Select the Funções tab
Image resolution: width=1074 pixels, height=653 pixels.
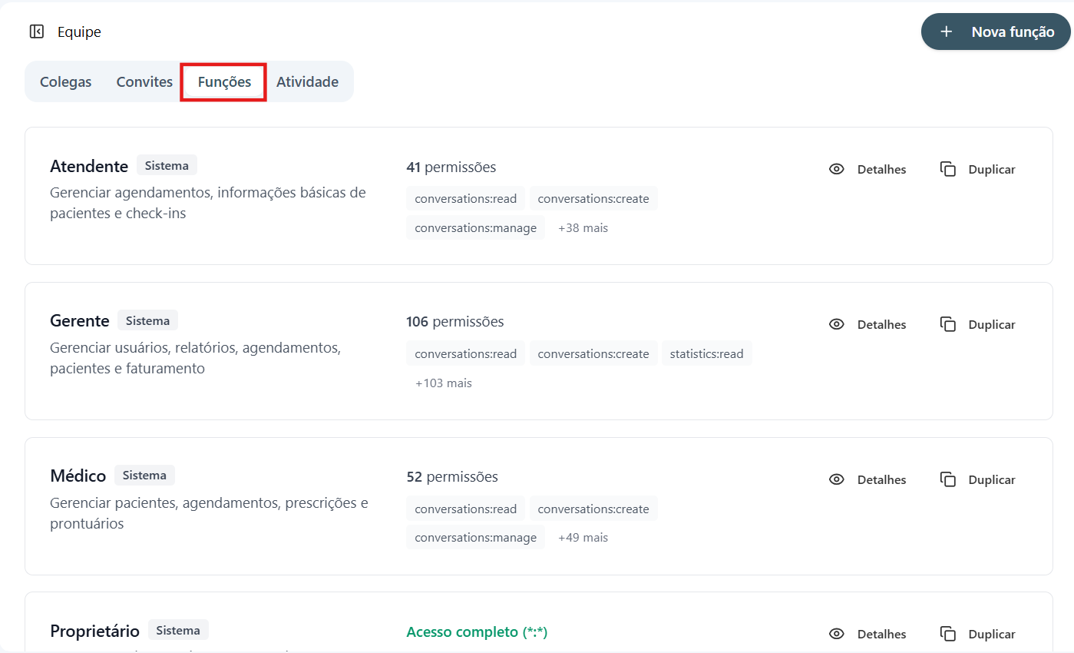tap(224, 81)
